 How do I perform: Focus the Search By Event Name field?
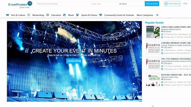click(64, 4)
